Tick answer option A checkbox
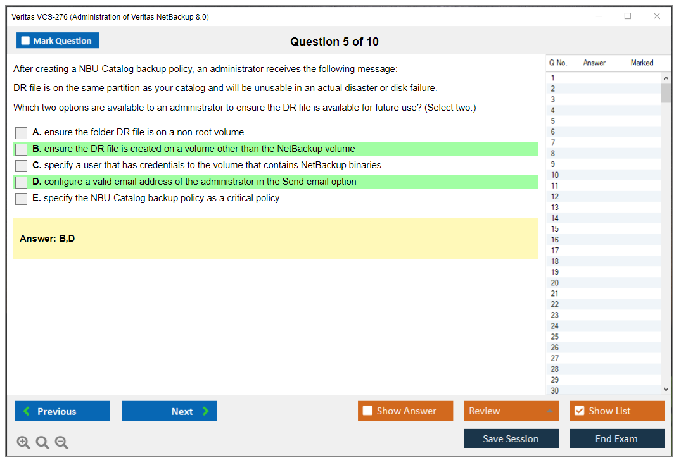The height and width of the screenshot is (465, 681). click(22, 133)
